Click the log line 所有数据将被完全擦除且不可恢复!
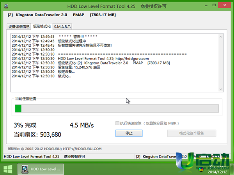The image size is (234, 175). click(62, 45)
